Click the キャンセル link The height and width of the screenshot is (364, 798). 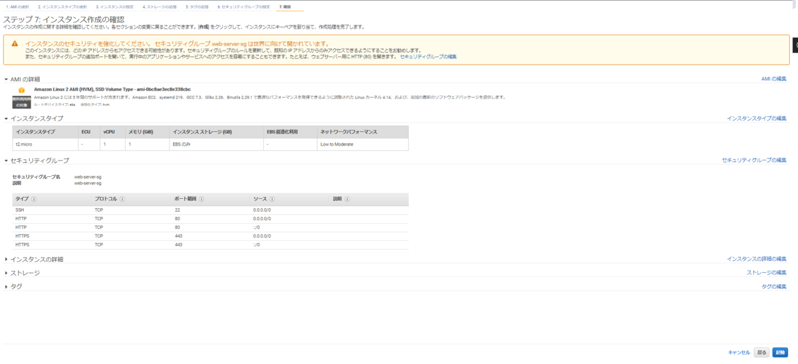point(739,352)
